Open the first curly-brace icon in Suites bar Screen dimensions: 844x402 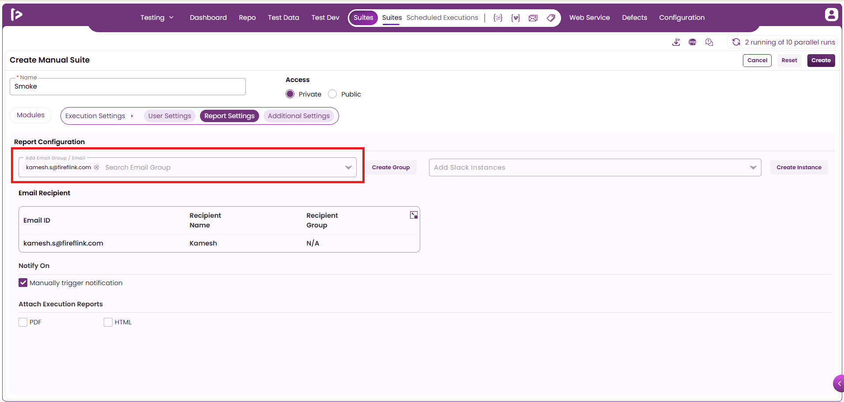(498, 18)
